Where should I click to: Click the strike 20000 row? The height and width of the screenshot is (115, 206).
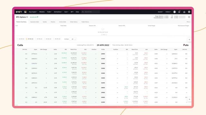(103, 54)
